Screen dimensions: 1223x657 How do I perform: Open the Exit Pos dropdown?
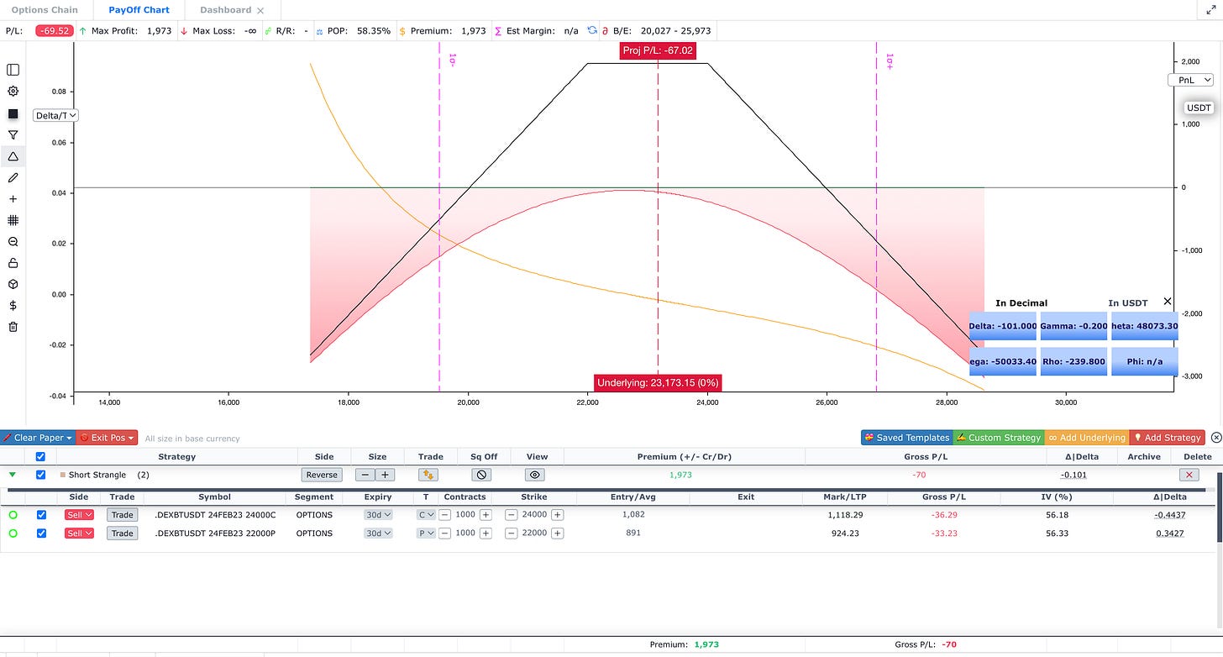click(x=107, y=438)
